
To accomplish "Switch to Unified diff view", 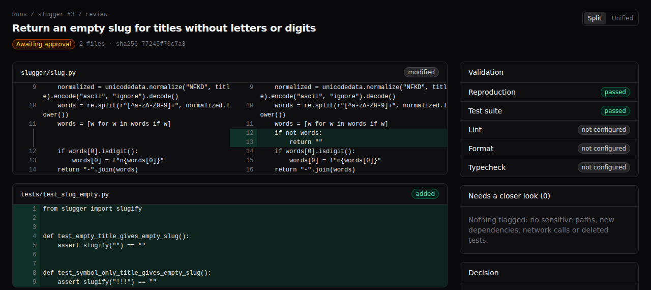I will [x=622, y=18].
